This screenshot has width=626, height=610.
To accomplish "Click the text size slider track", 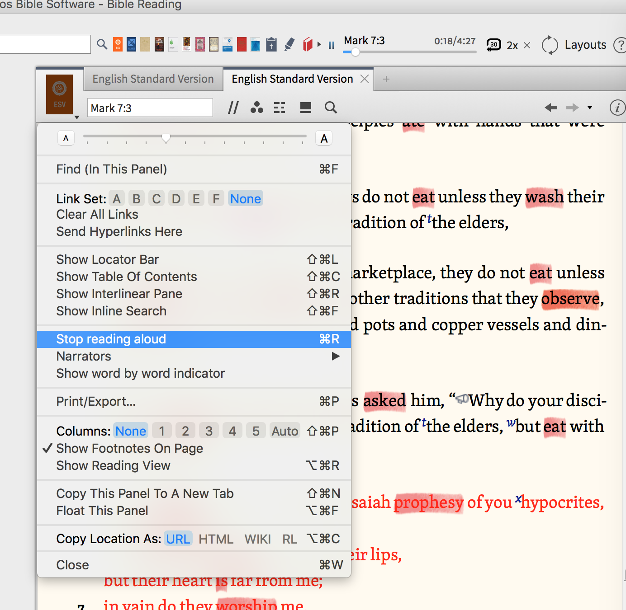I will click(195, 136).
